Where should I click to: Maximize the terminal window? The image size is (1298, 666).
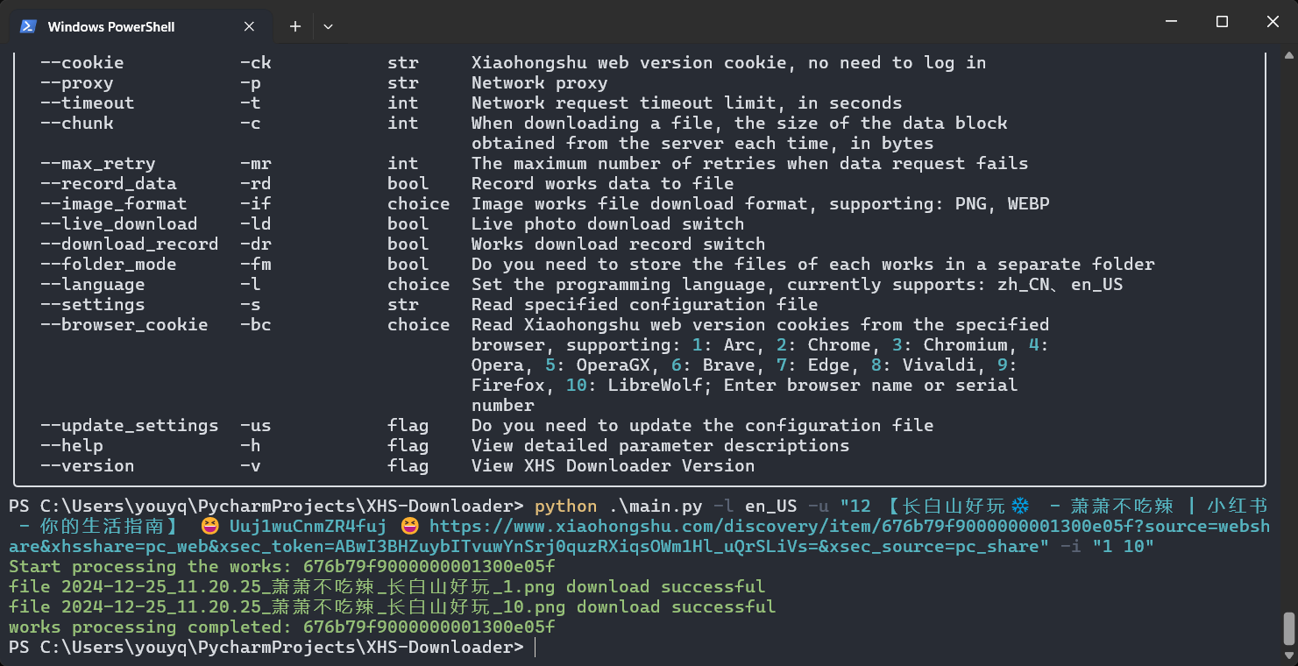[1222, 22]
